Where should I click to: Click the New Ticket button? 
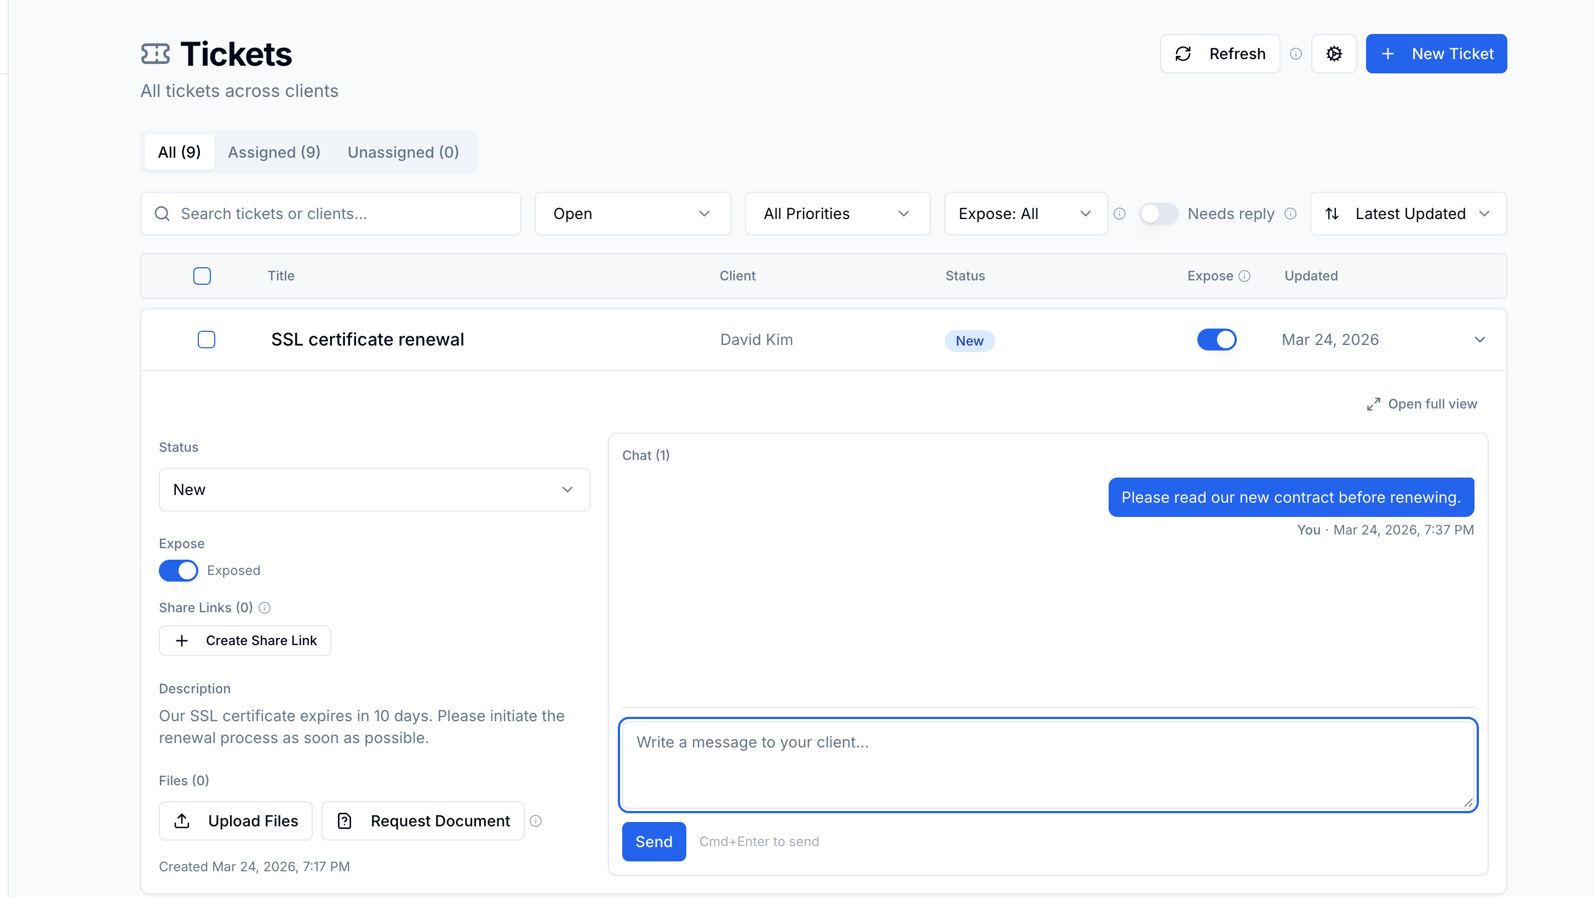(1436, 54)
